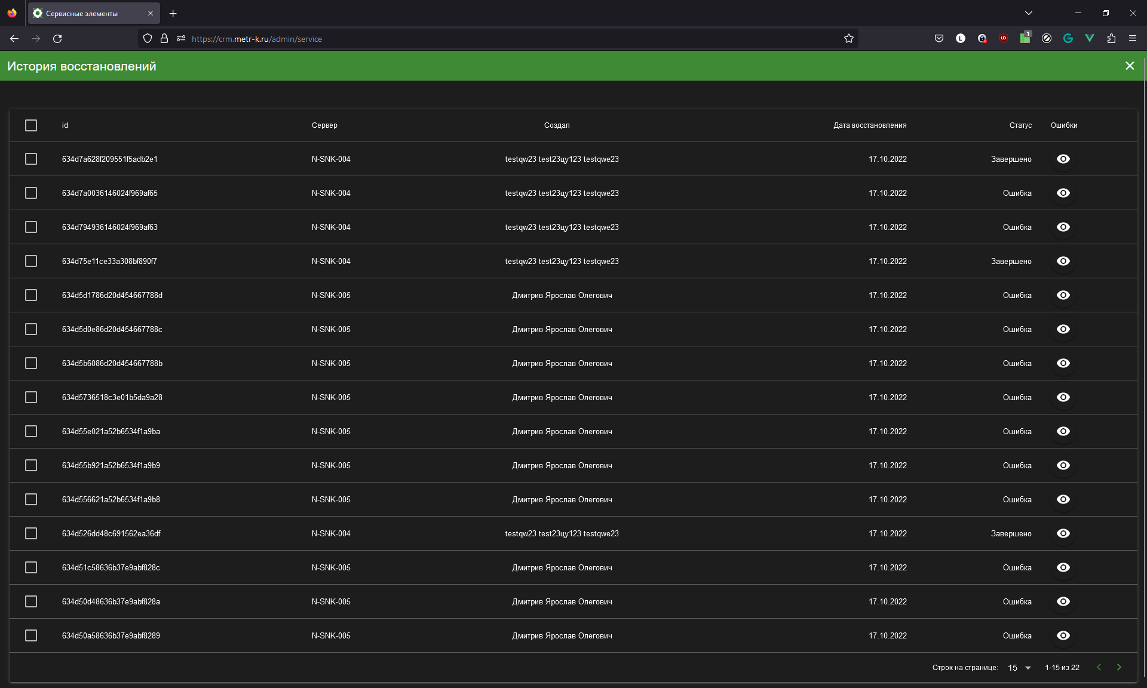1147x688 pixels.
Task: Click the id text 634d55b921a52b6534f1a9b9
Action: tap(111, 465)
